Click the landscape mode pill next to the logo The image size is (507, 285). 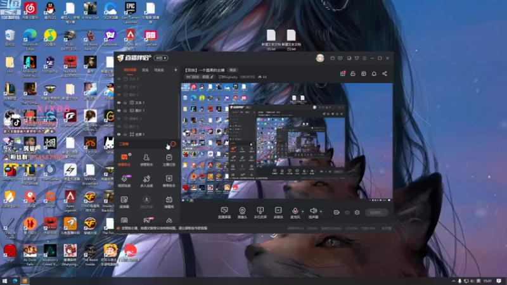(161, 58)
